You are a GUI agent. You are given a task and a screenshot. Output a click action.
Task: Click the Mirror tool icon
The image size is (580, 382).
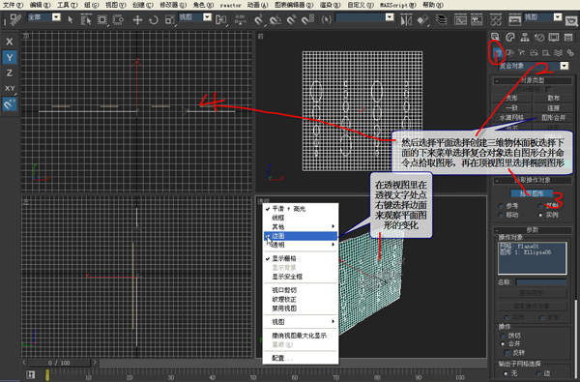pos(406,19)
